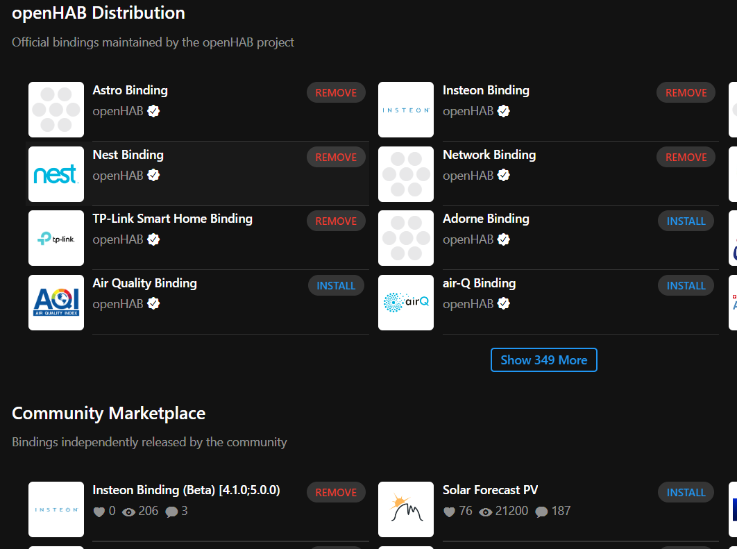
Task: Install the Air Quality Binding
Action: pyautogui.click(x=336, y=285)
